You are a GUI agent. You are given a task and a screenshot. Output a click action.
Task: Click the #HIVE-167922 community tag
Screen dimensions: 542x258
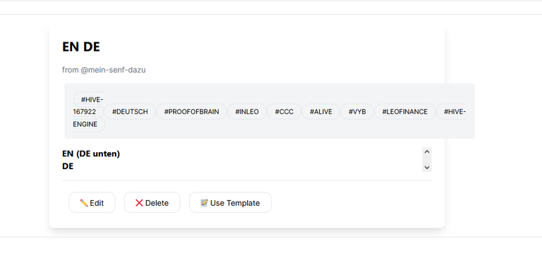(88, 106)
